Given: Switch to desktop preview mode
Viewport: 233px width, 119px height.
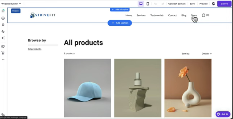Looking at the screenshot, I should pyautogui.click(x=141, y=4).
